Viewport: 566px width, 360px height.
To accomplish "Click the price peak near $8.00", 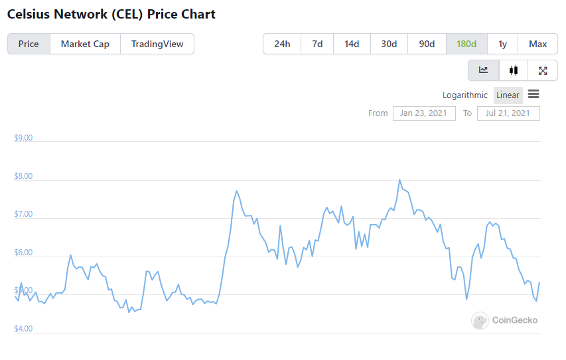I will coord(399,180).
